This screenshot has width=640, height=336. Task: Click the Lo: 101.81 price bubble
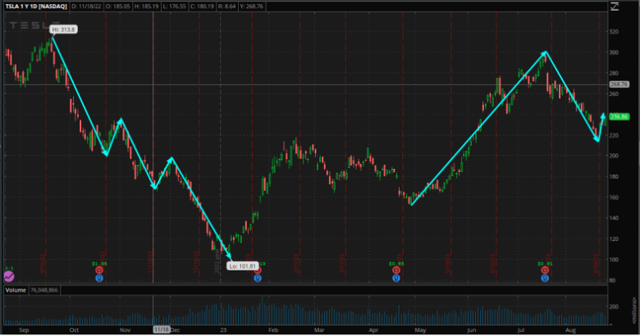242,266
